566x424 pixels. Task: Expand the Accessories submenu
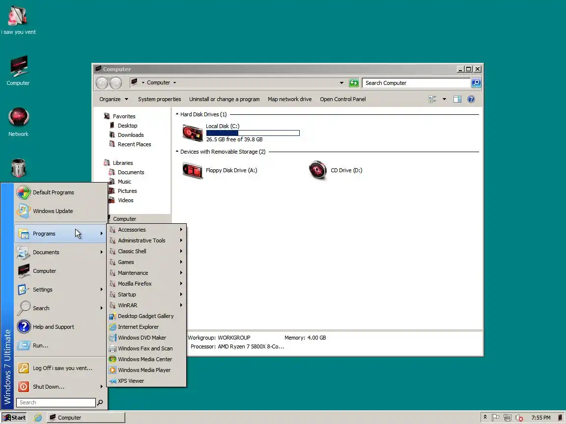[146, 230]
